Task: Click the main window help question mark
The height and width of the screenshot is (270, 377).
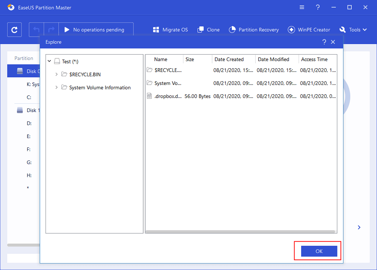Action: (x=317, y=8)
